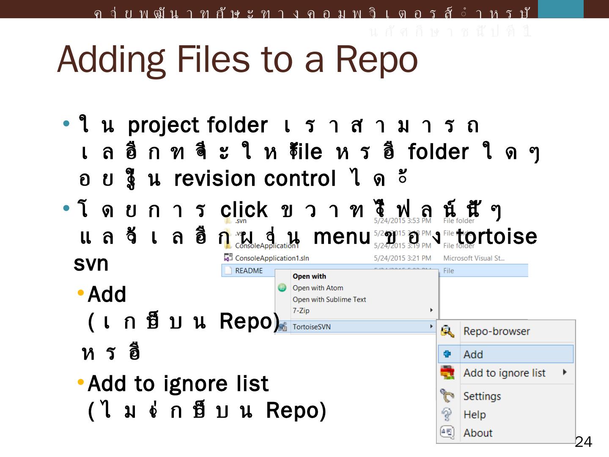
Task: Expand the TortoiseSVN submenu arrow
Action: click(x=431, y=326)
